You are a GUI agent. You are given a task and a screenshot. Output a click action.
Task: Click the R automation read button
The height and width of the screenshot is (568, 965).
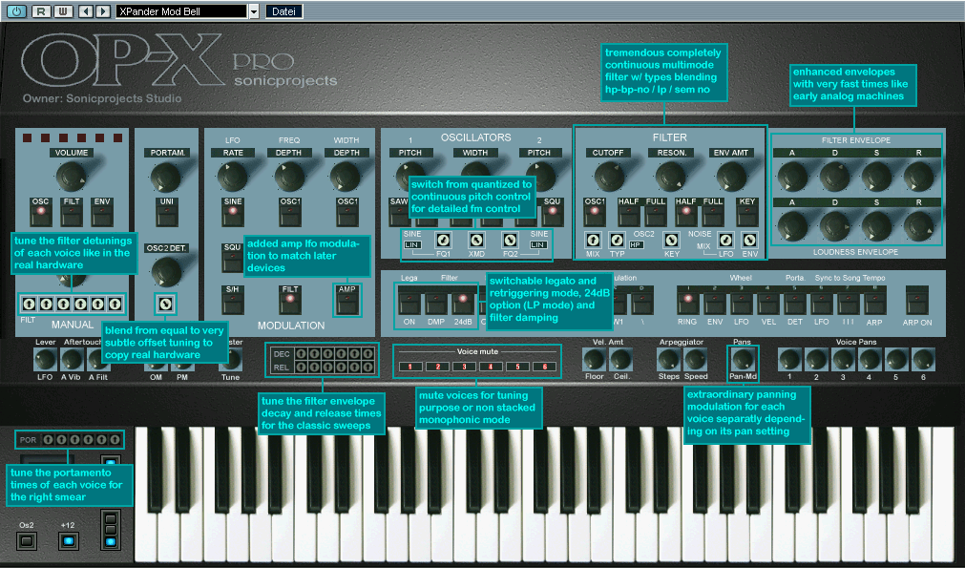[41, 11]
